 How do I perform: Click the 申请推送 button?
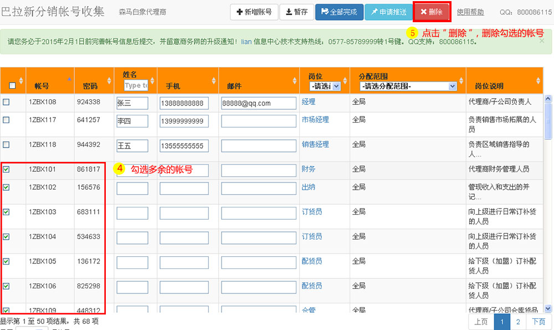coord(388,12)
